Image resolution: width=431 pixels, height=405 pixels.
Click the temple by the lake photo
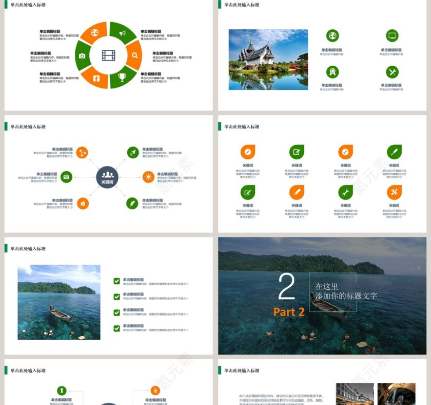268,59
